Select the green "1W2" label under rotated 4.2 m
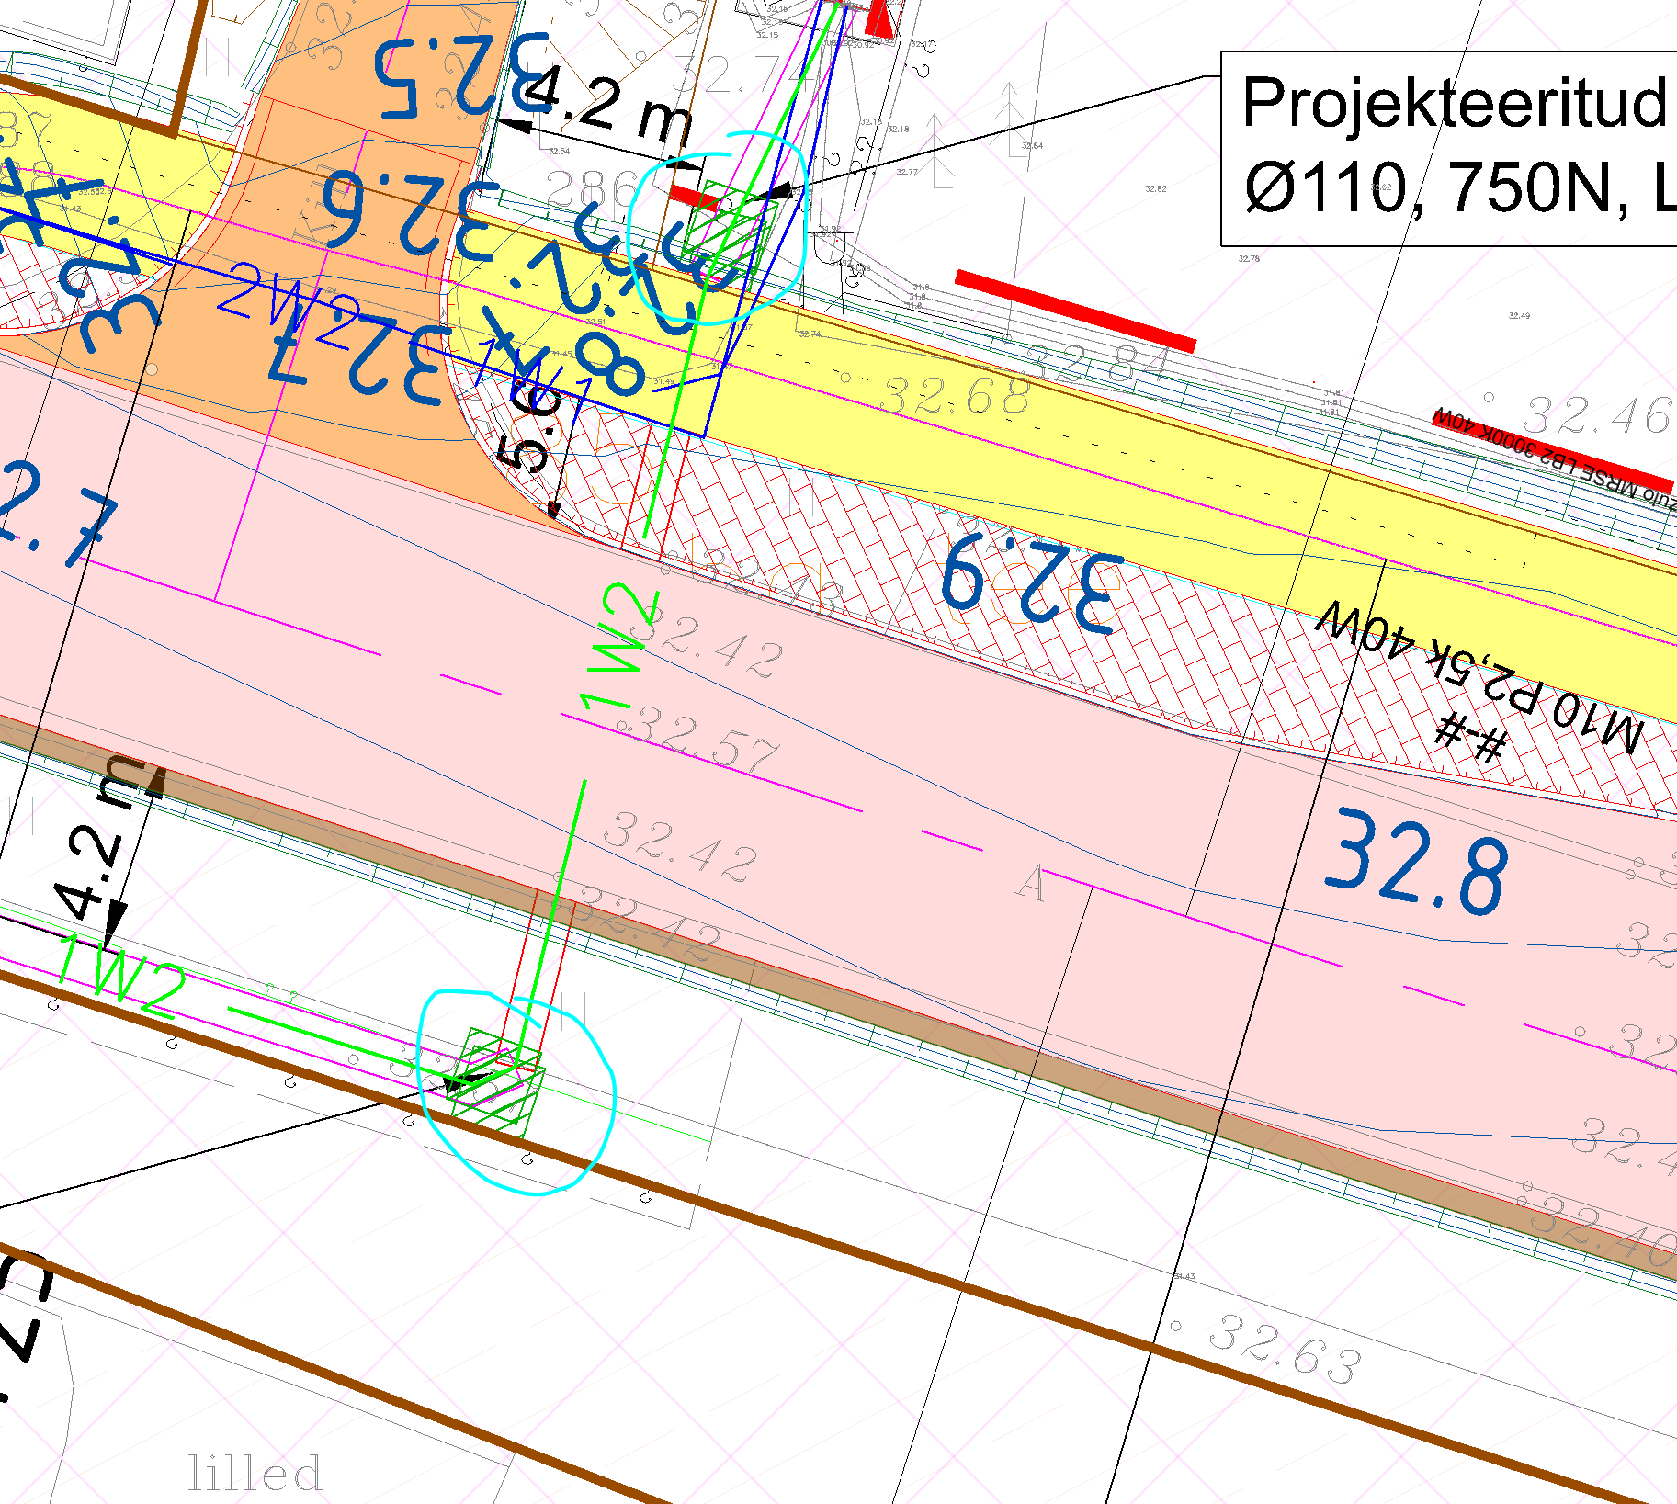1677x1504 pixels. coord(120,976)
